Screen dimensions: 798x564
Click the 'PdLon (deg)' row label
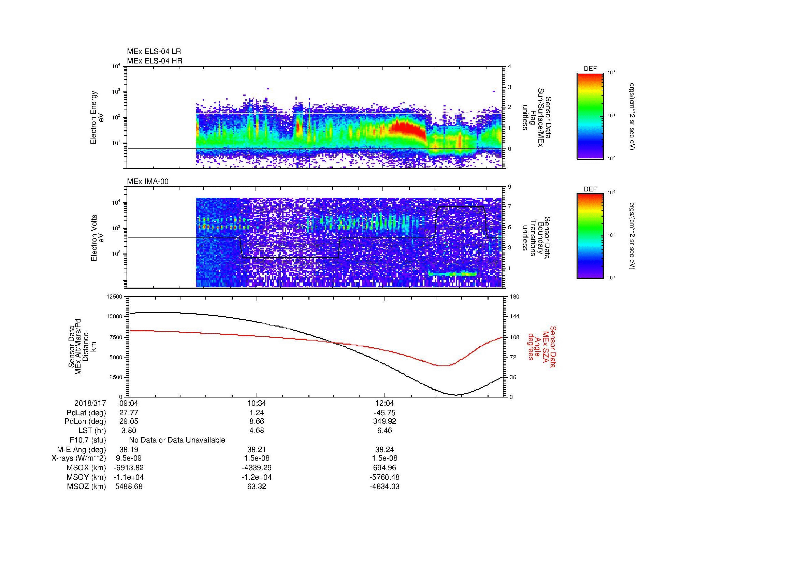point(85,421)
